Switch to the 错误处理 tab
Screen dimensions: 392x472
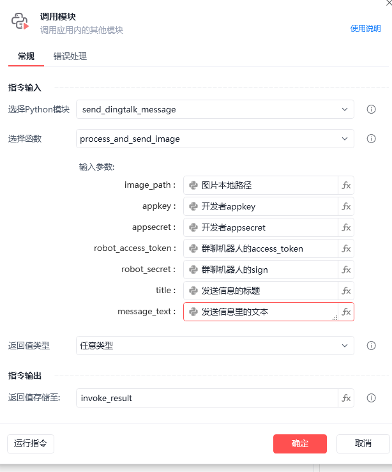[70, 56]
